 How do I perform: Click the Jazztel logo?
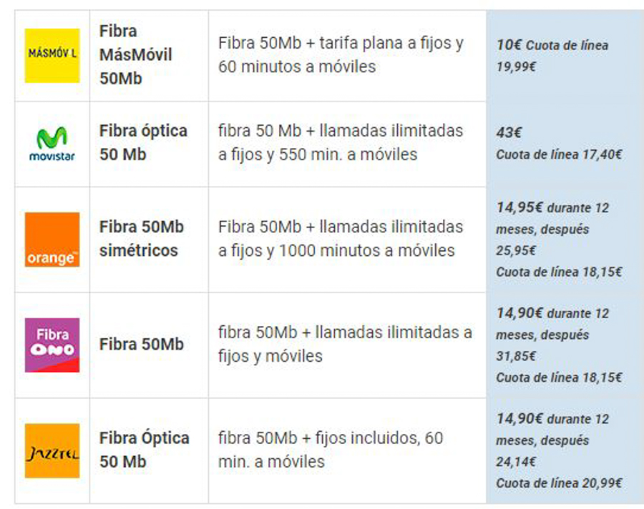coord(52,450)
